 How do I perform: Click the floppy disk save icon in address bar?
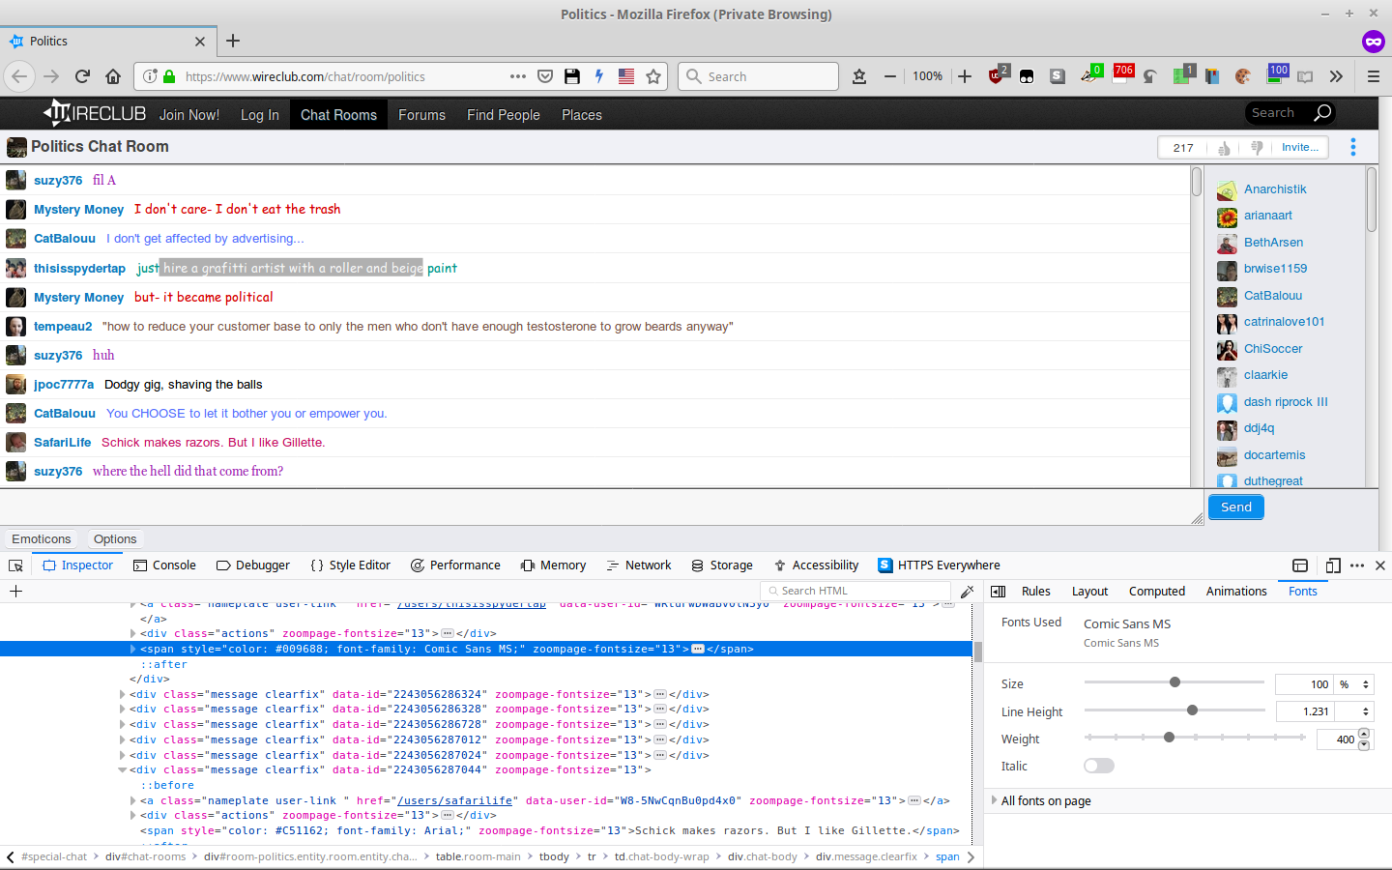pos(572,76)
